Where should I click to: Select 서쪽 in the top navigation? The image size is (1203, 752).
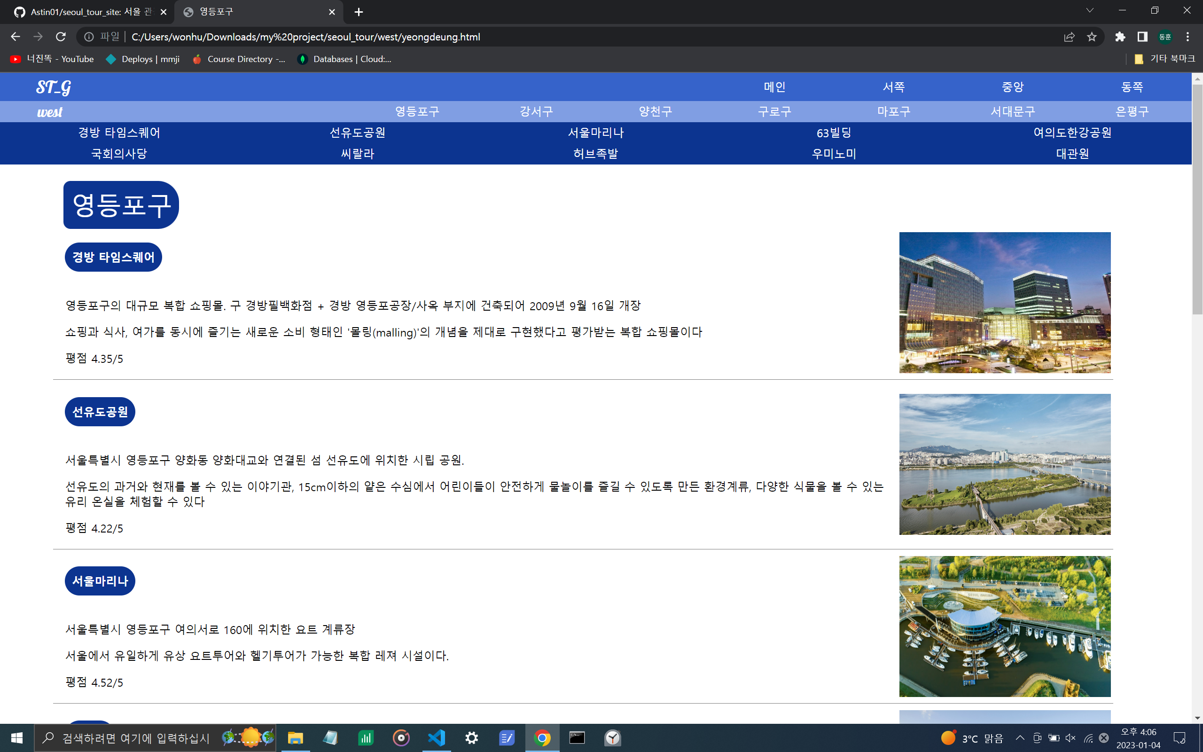[893, 87]
